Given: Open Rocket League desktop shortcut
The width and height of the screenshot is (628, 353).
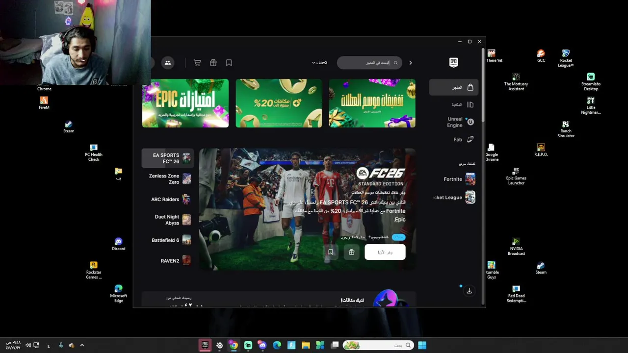Looking at the screenshot, I should [x=566, y=58].
